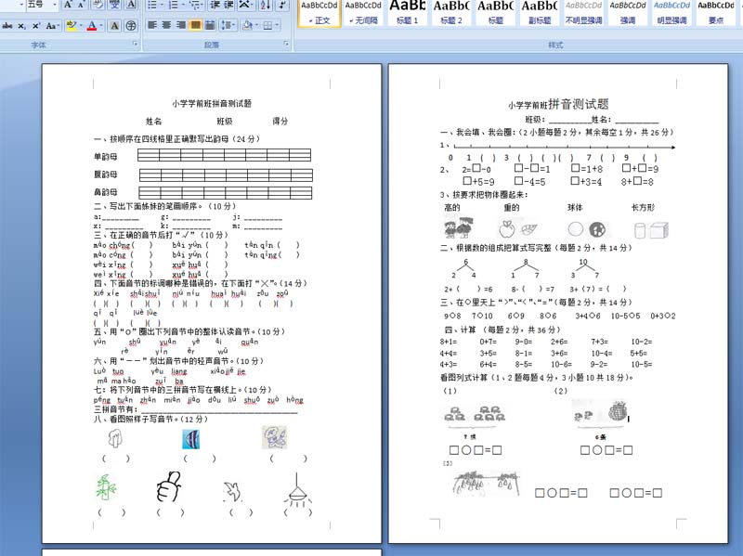The height and width of the screenshot is (556, 743).
Task: Apply the 标题 (Title) style
Action: [496, 13]
